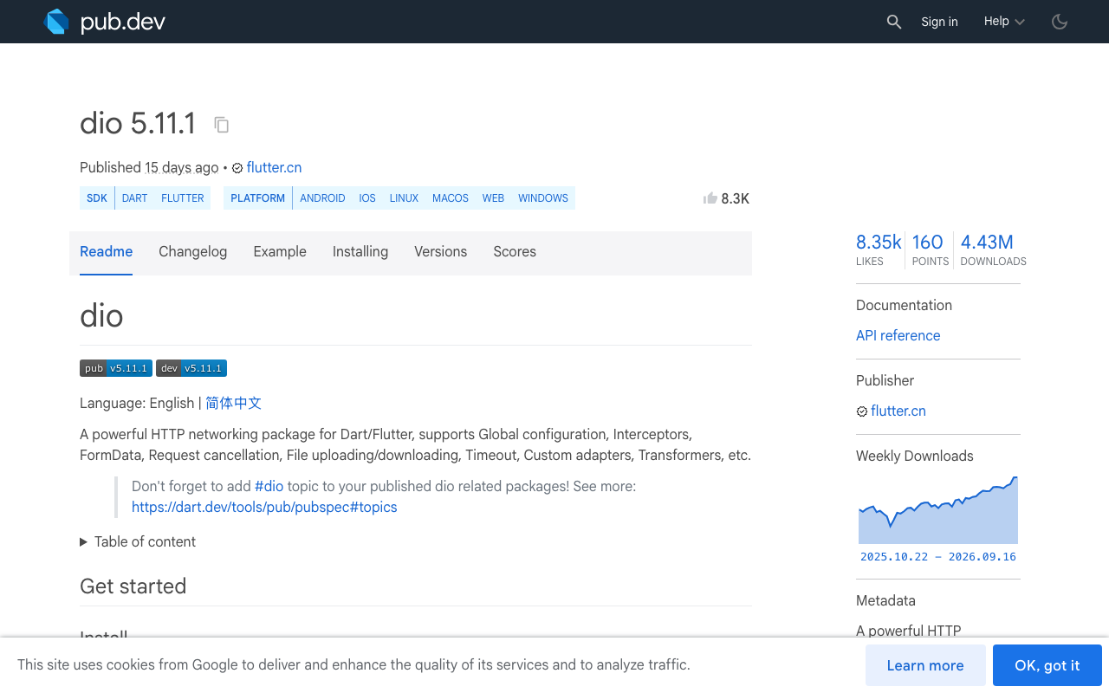Image resolution: width=1109 pixels, height=693 pixels.
Task: Open the API reference link
Action: 898,336
